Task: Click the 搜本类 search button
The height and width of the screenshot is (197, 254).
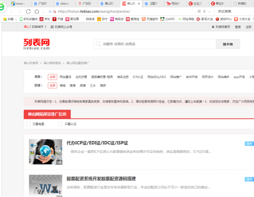Action: click(x=228, y=44)
